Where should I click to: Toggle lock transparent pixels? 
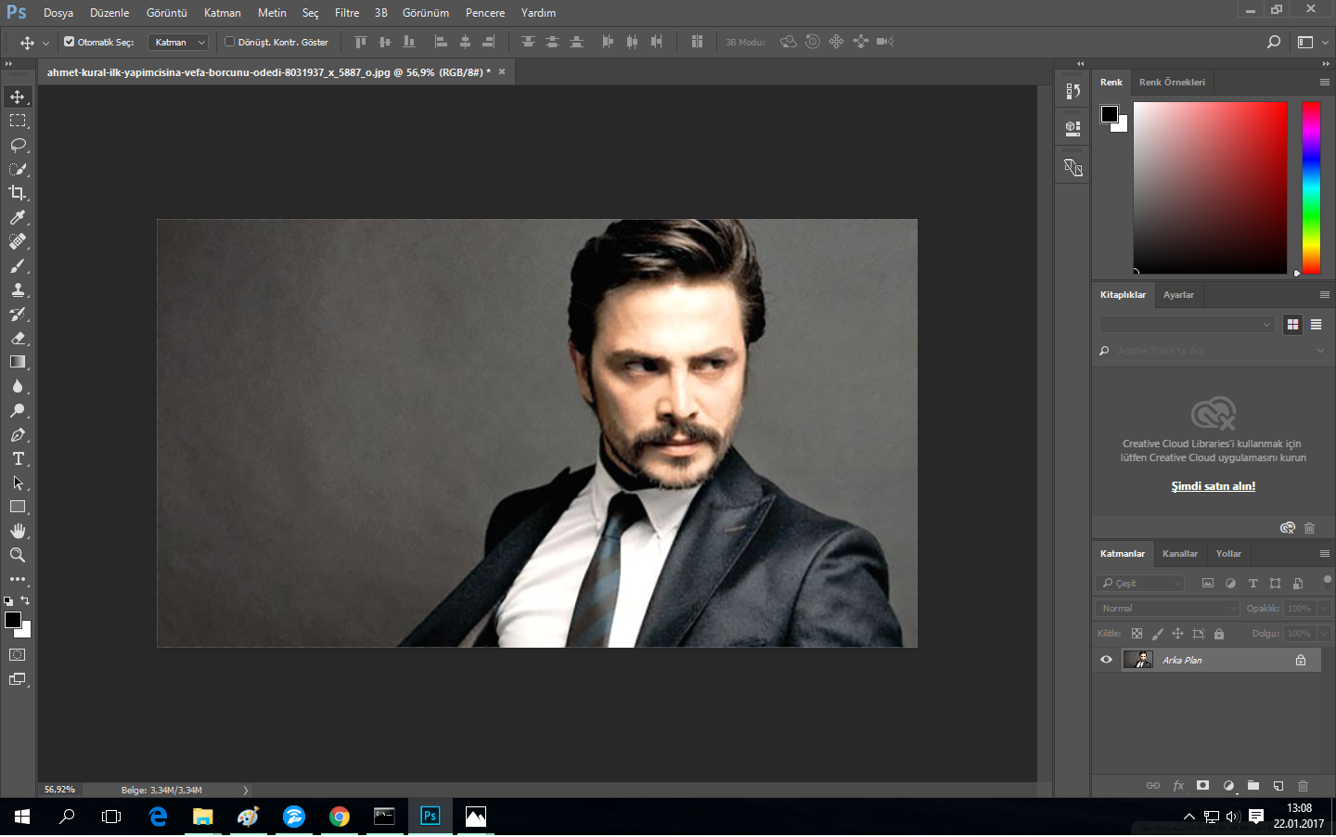pos(1137,634)
